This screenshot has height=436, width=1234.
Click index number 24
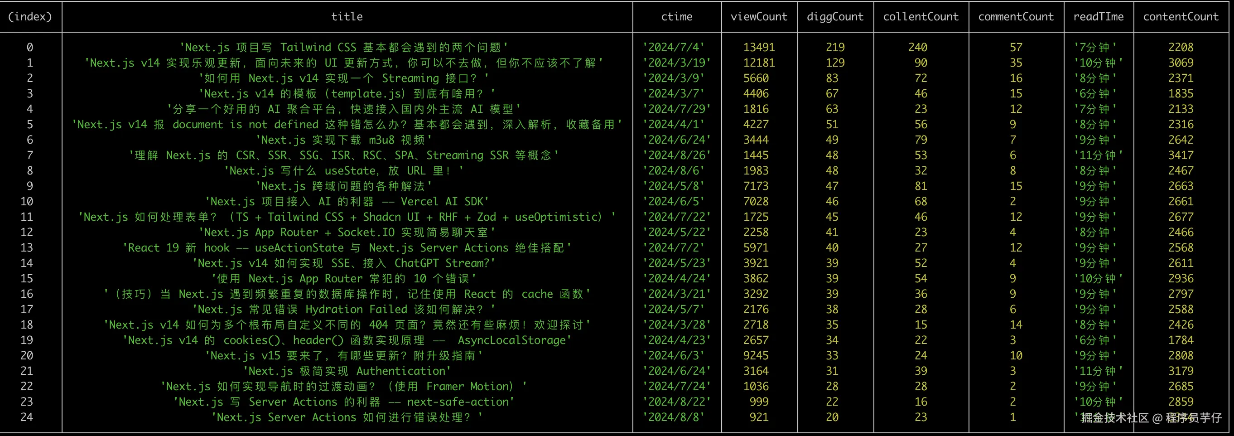click(27, 417)
